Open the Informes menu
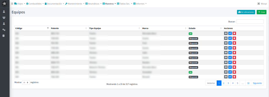Image resolution: width=269 pixels, height=97 pixels. [140, 4]
